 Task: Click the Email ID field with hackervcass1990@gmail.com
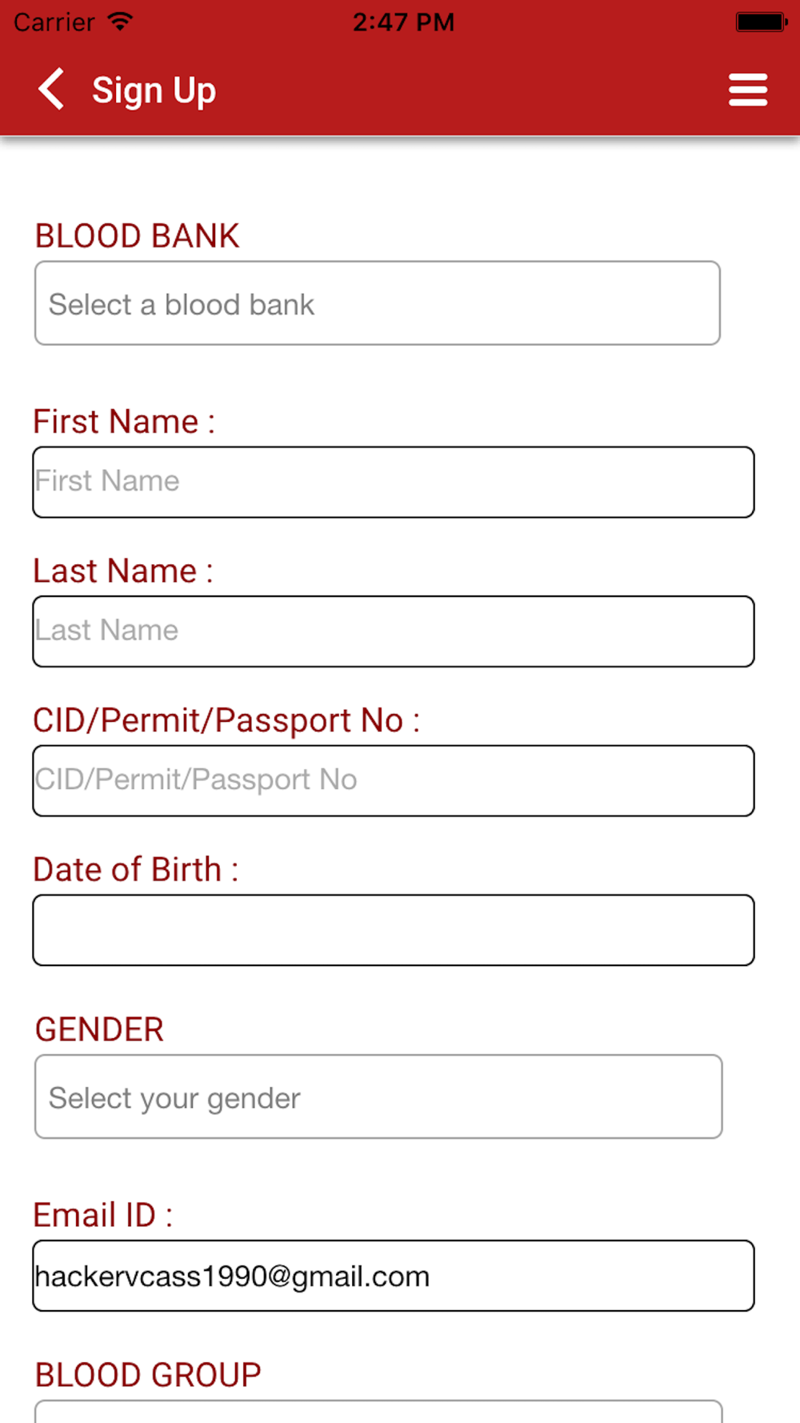[394, 1276]
